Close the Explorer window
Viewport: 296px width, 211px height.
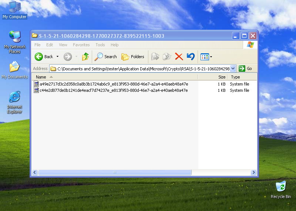coord(253,36)
